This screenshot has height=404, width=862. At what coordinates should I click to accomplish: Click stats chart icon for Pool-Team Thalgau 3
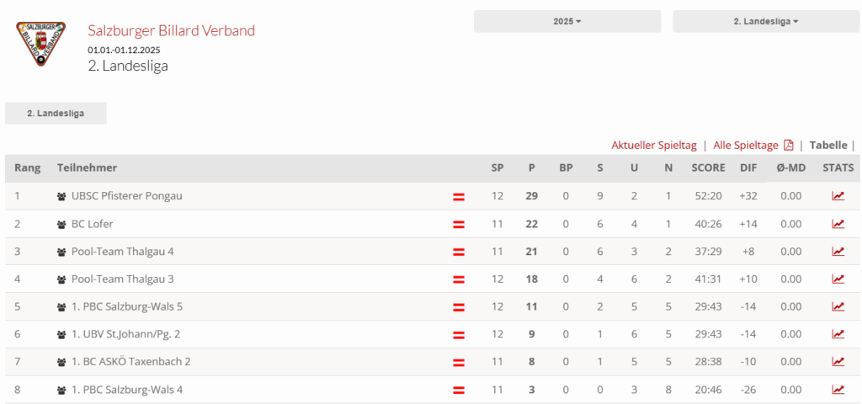[x=838, y=279]
